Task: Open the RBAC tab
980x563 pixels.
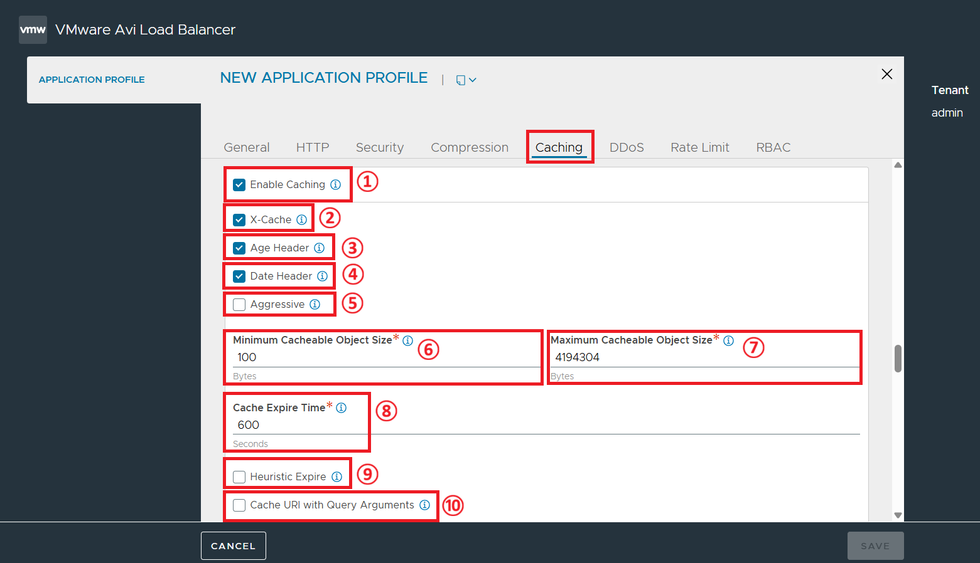Action: 773,147
